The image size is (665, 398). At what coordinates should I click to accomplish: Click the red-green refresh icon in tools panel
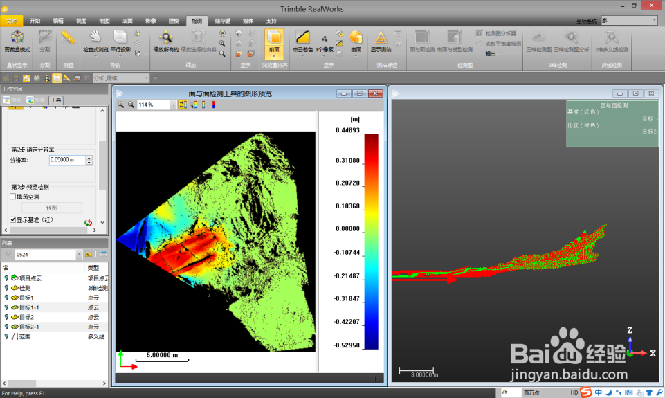[88, 222]
